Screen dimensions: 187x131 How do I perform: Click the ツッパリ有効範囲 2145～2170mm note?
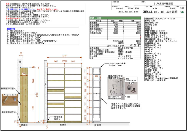(117, 65)
